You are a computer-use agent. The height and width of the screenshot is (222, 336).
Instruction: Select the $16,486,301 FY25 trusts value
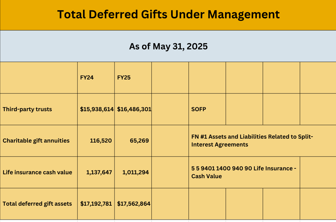(134, 109)
